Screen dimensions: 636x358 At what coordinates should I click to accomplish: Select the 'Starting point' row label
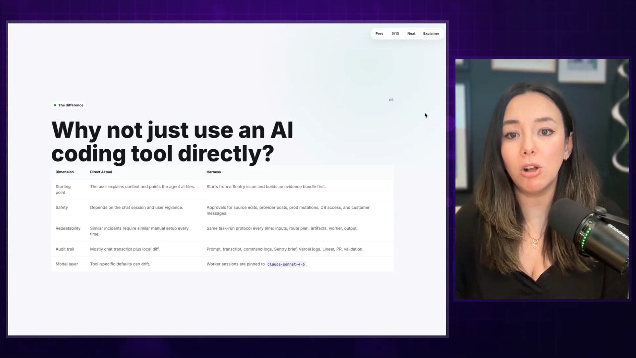(63, 190)
